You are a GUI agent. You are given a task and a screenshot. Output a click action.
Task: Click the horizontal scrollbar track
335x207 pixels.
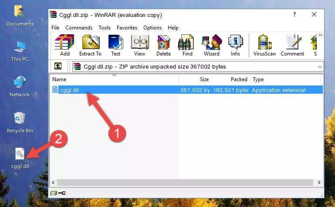pos(185,182)
